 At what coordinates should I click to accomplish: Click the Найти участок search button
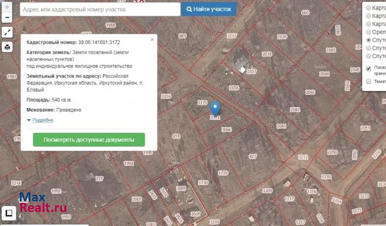click(x=208, y=9)
